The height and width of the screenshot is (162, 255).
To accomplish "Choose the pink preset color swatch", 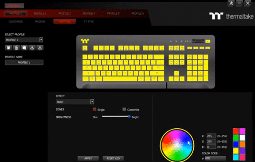I will pyautogui.click(x=242, y=157).
